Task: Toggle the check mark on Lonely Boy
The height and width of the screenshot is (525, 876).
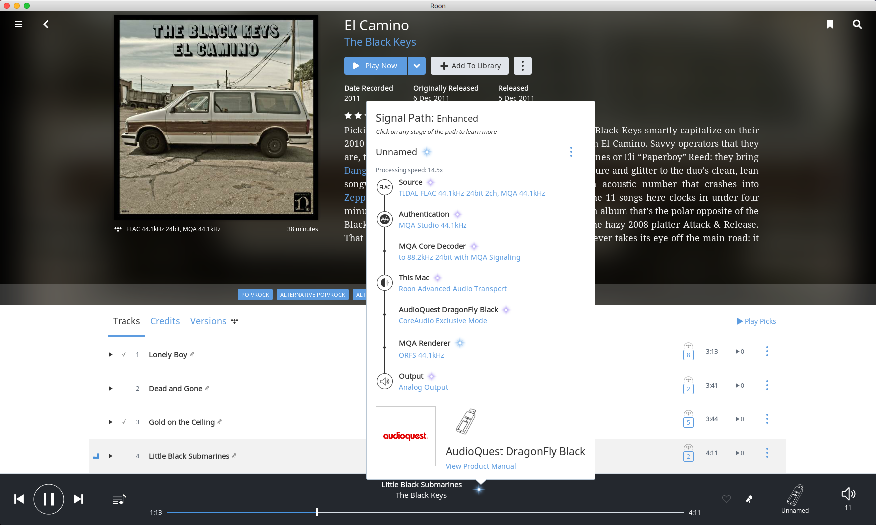Action: (x=124, y=354)
